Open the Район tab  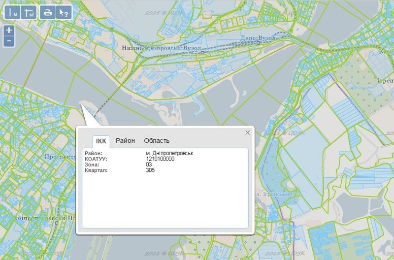coord(125,141)
